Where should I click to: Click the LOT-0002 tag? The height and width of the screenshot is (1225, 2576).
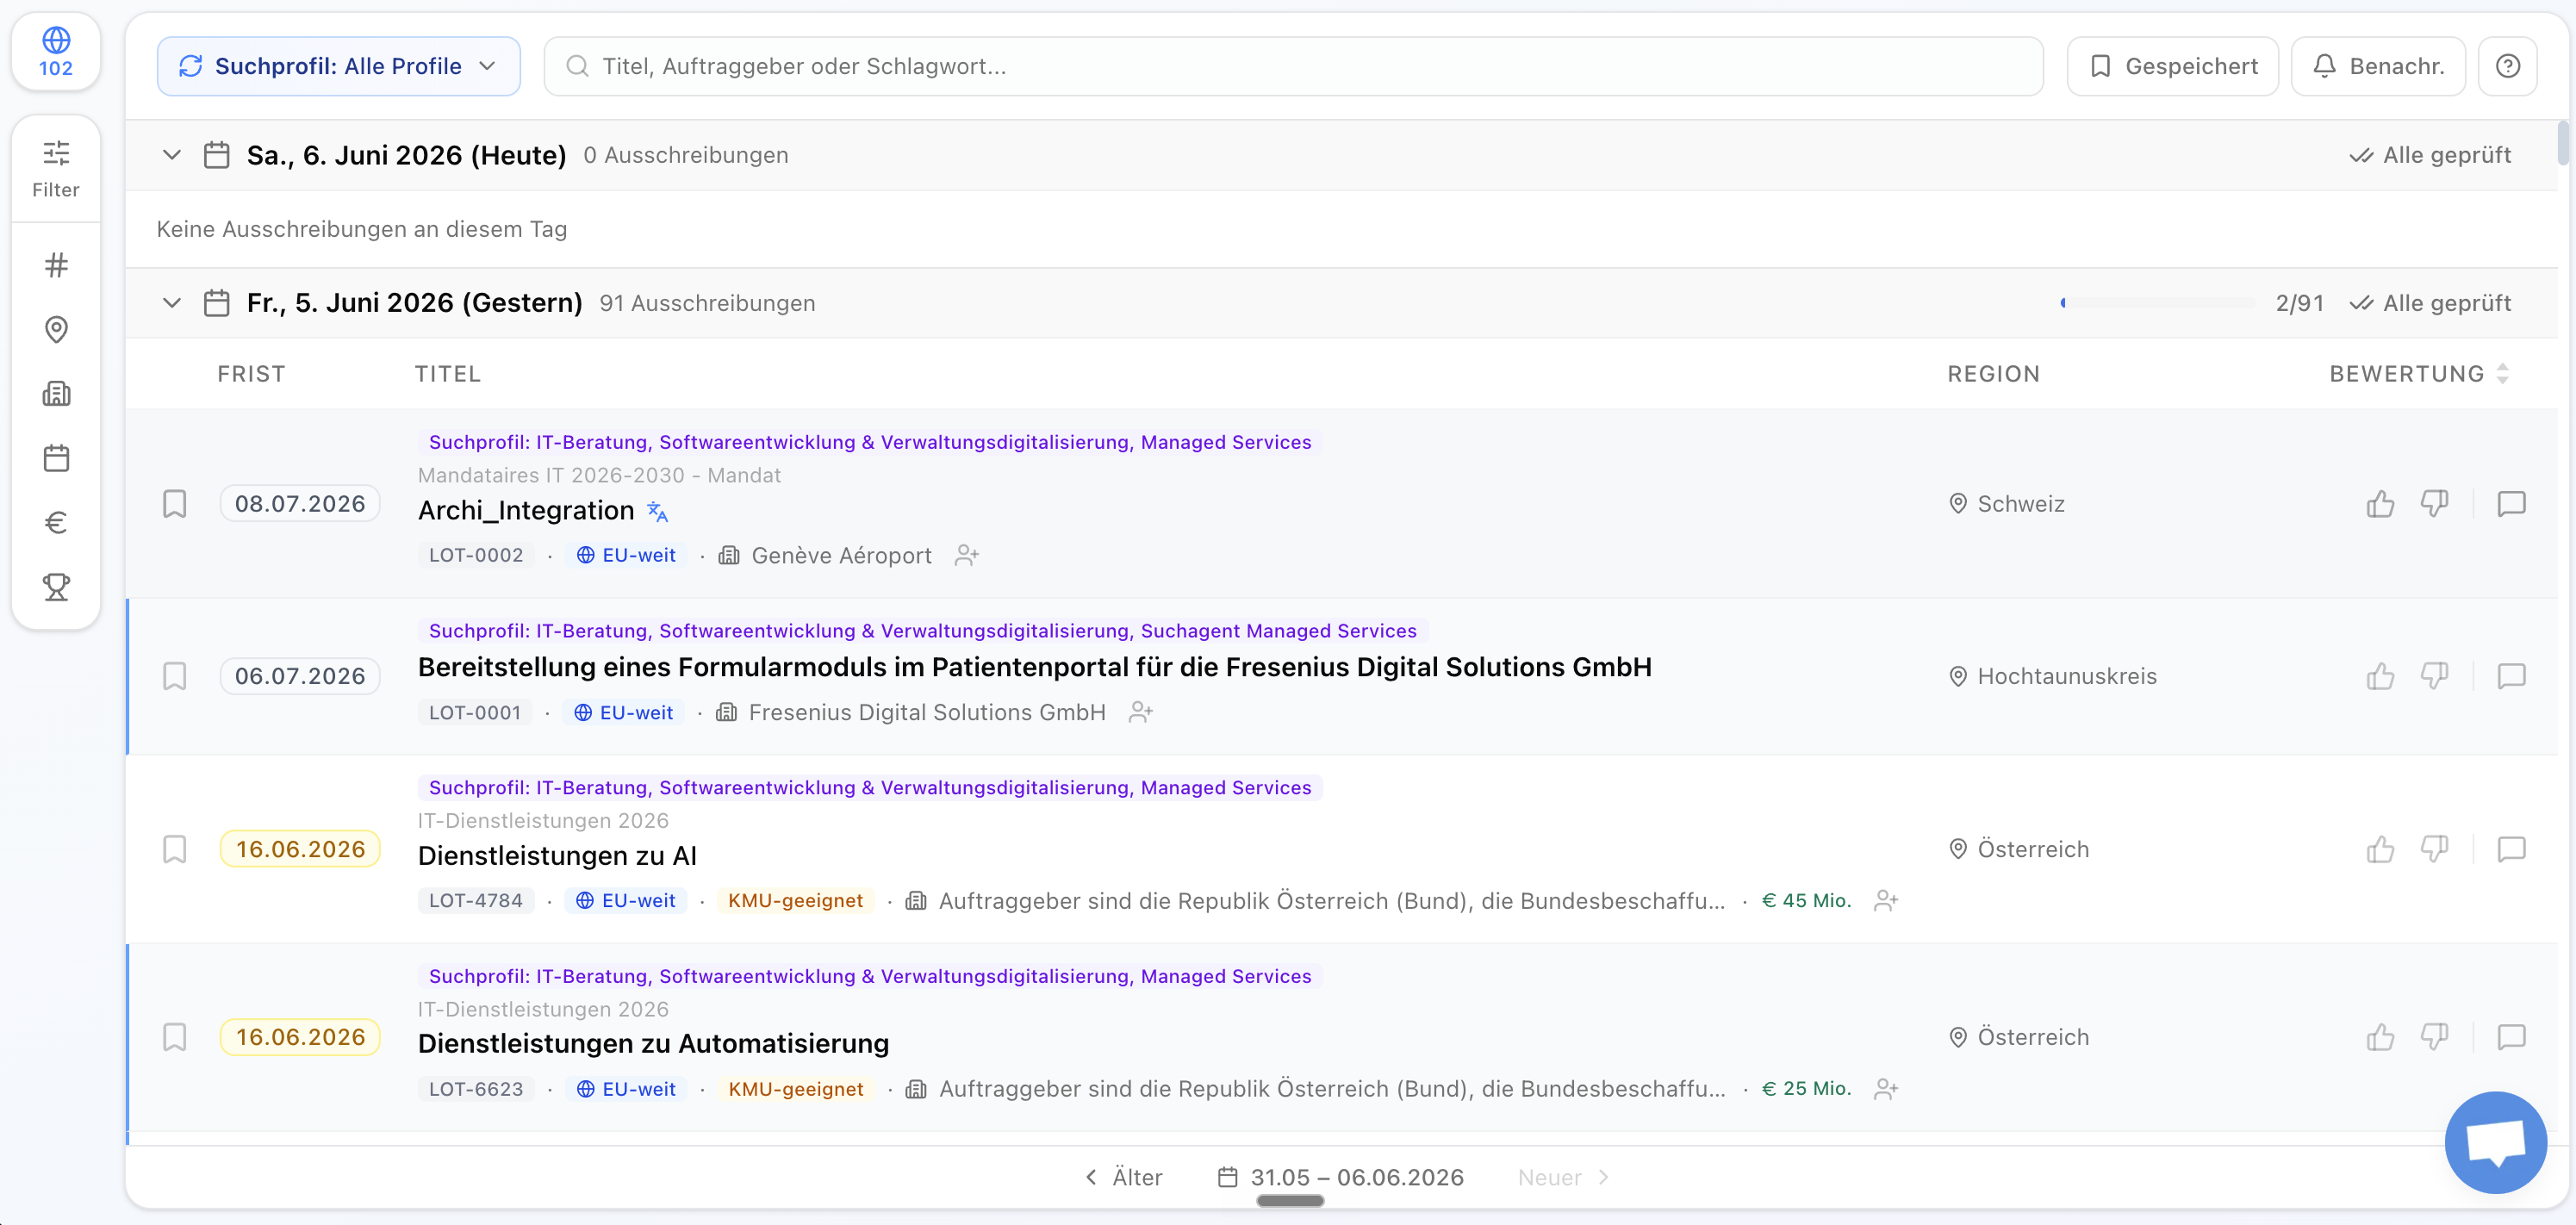476,555
